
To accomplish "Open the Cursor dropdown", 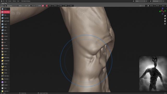I will click(x=71, y=6).
